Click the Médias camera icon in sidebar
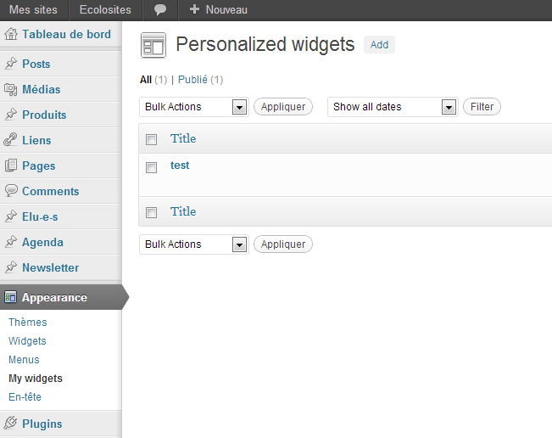The height and width of the screenshot is (438, 552). [11, 89]
